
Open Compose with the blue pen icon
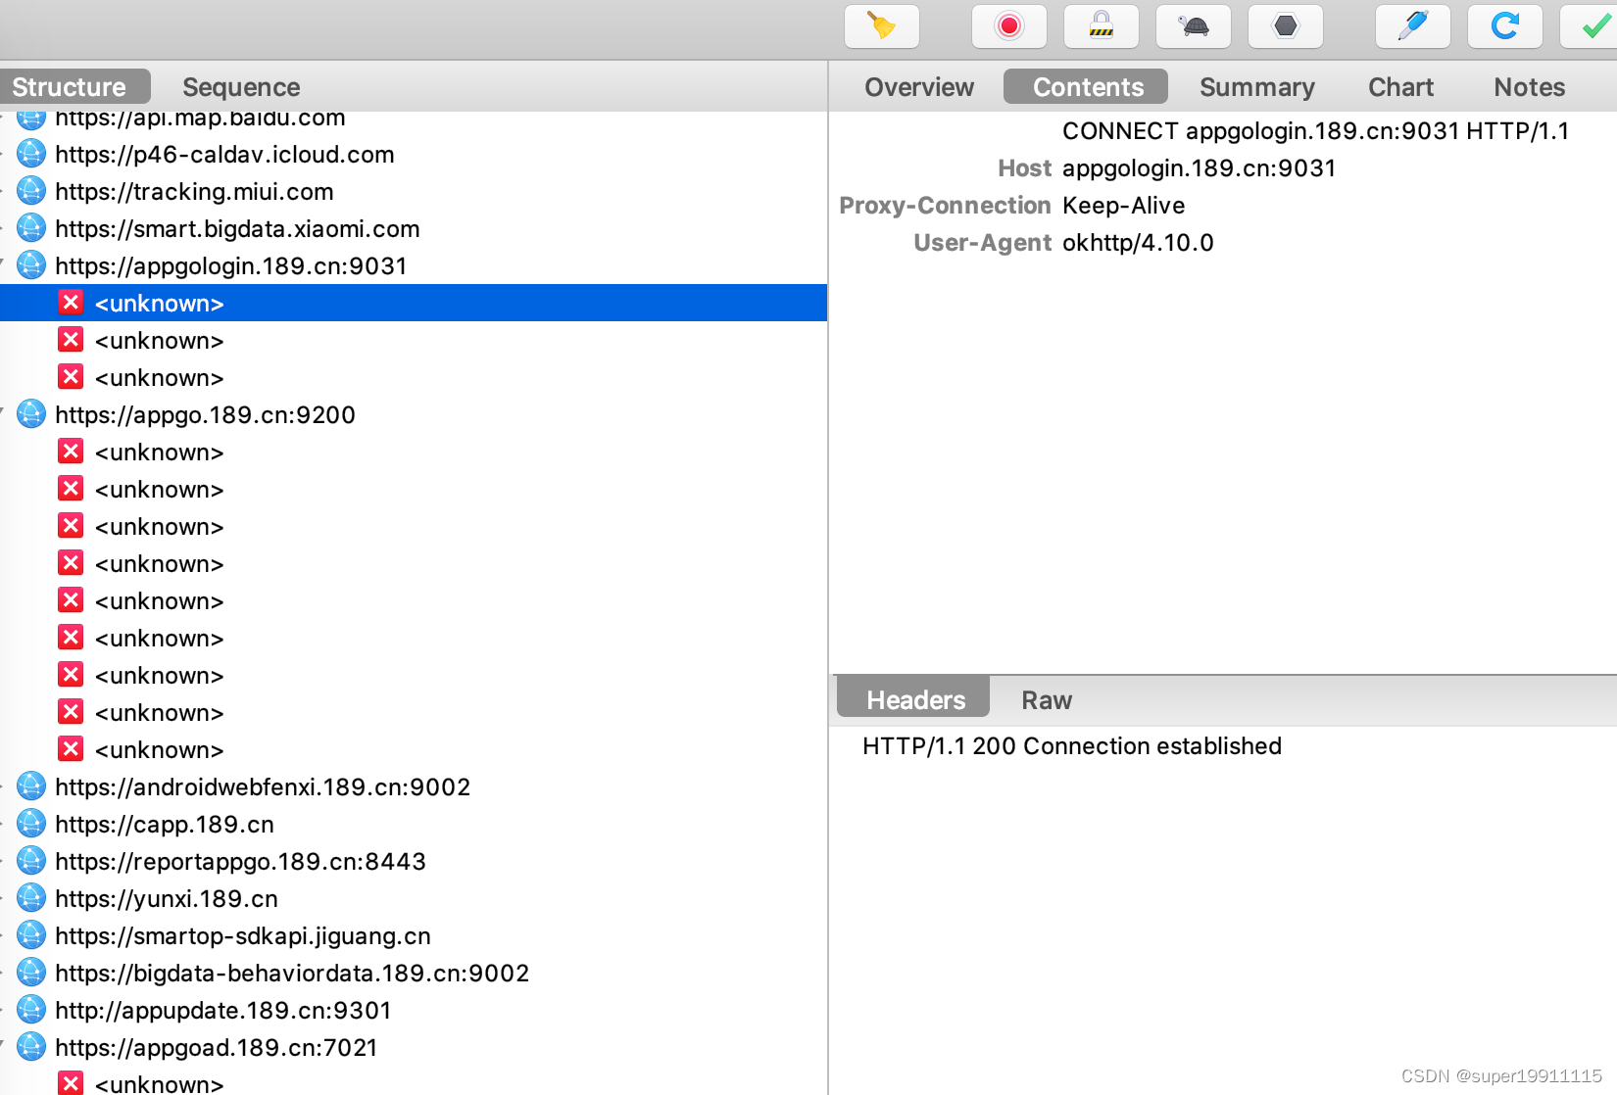[1413, 25]
